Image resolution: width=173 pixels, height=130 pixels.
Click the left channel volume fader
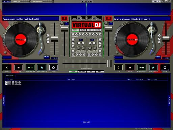(65, 29)
